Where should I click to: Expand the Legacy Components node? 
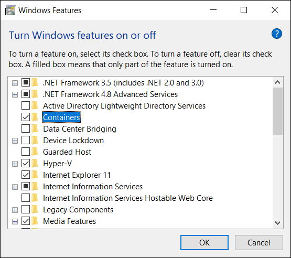click(x=15, y=210)
